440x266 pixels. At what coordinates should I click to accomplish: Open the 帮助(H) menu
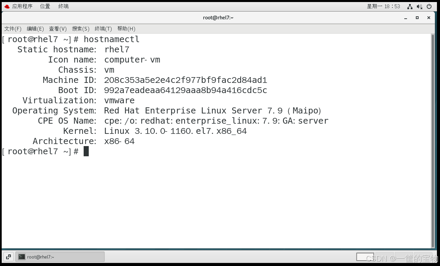(x=126, y=29)
